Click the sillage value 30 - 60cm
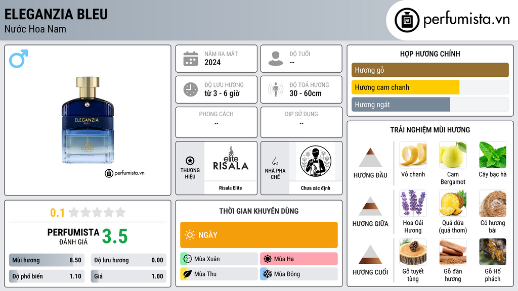Viewport: 518px width, 291px height. point(306,93)
